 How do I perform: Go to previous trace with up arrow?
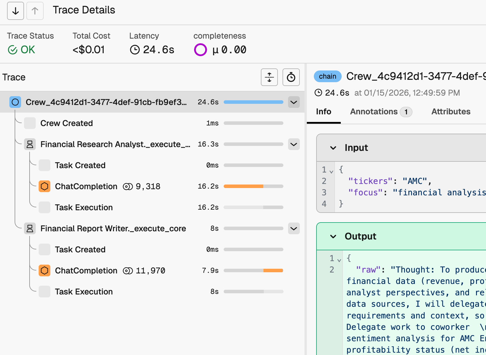(x=35, y=11)
